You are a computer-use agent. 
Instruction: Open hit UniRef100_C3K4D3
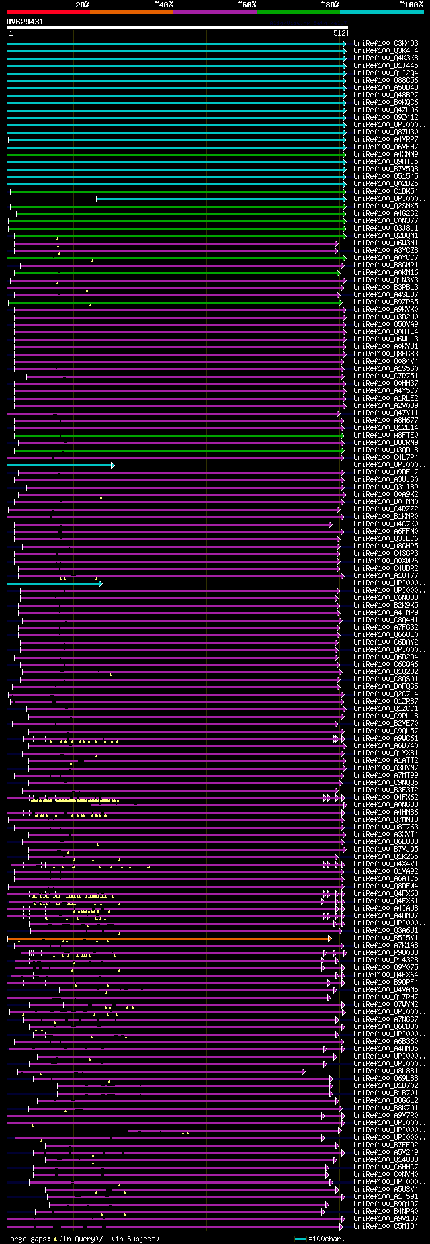click(x=386, y=44)
